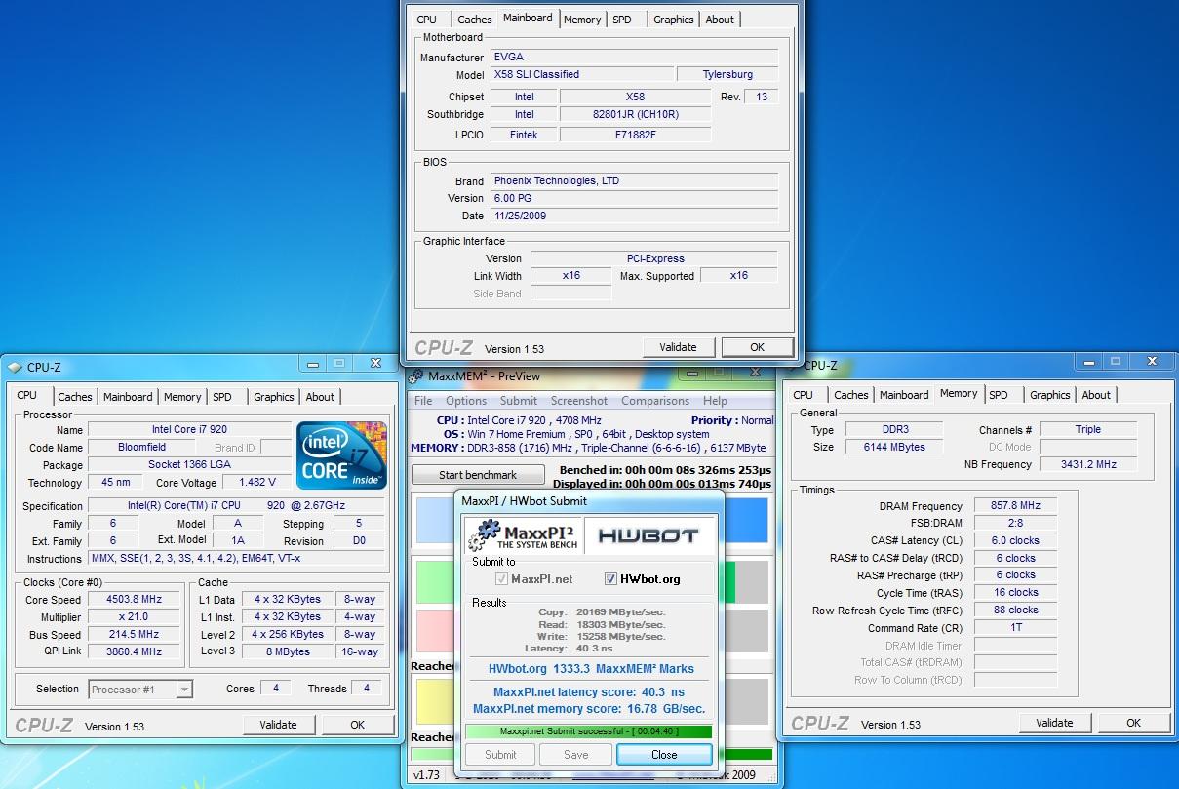Select Graphics tab in right Memory CPU-Z window
Screen dimensions: 1179x789
(x=1050, y=395)
